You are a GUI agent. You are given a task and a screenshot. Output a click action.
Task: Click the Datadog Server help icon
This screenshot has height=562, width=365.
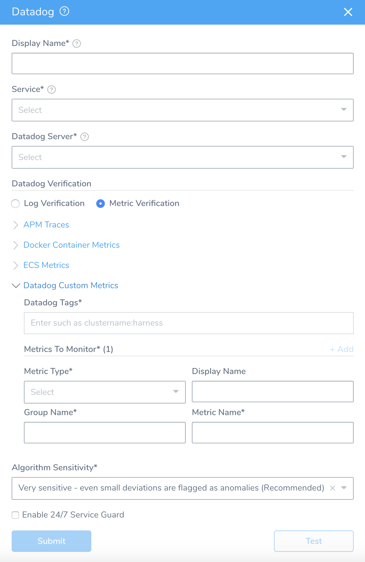[x=85, y=137]
